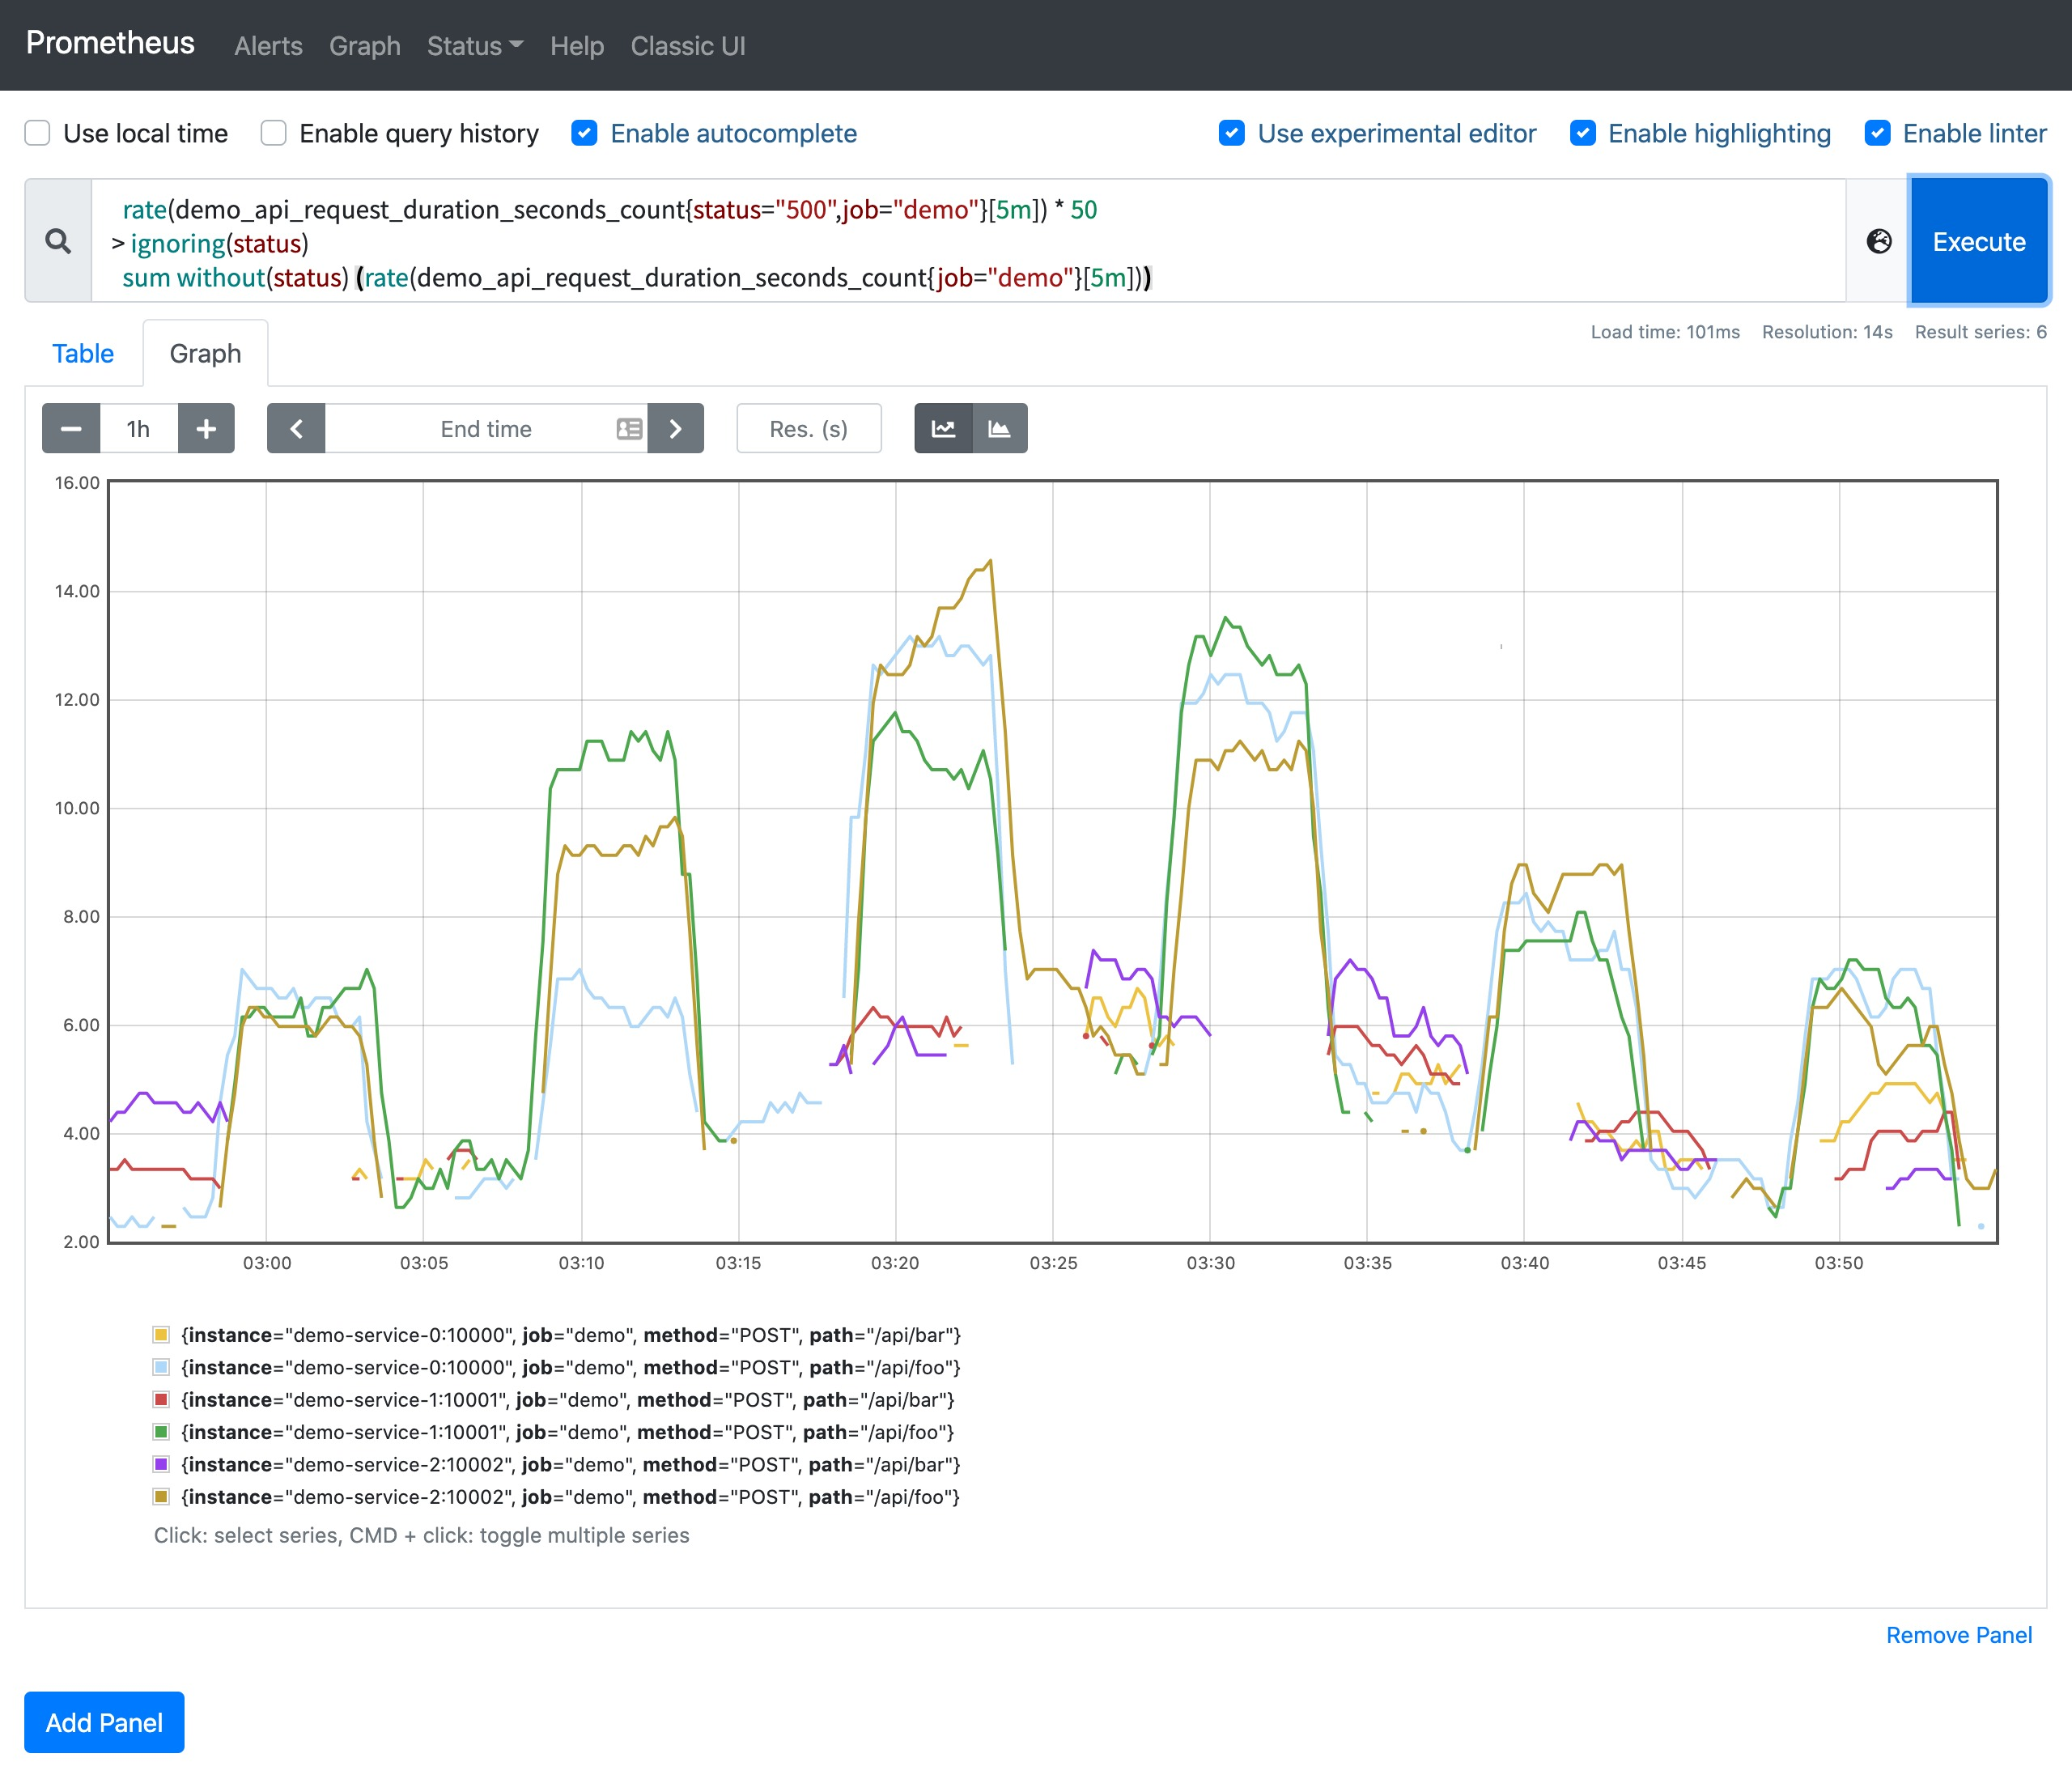This screenshot has width=2072, height=1779.
Task: Click the Res. (s) resolution field
Action: tap(808, 429)
